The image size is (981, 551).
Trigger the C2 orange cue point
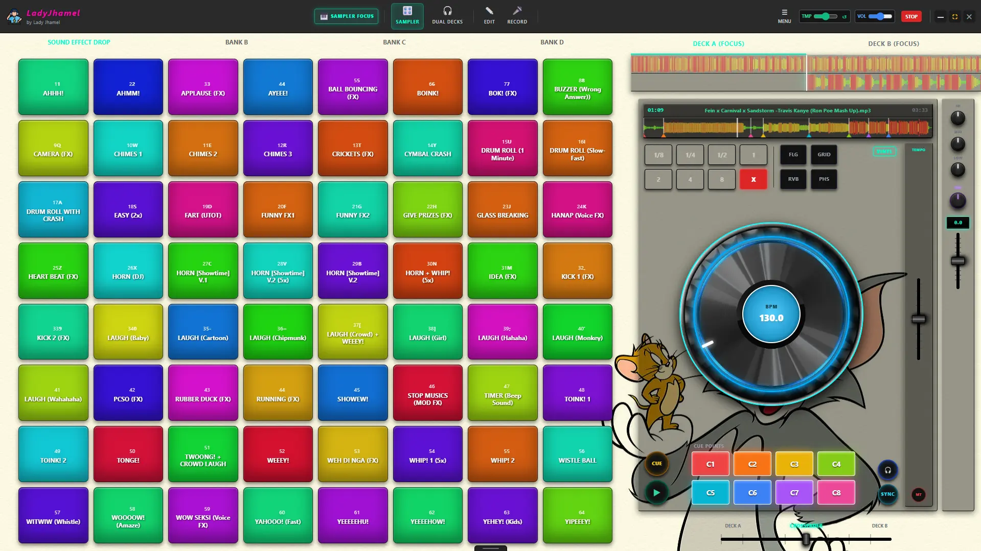click(752, 464)
